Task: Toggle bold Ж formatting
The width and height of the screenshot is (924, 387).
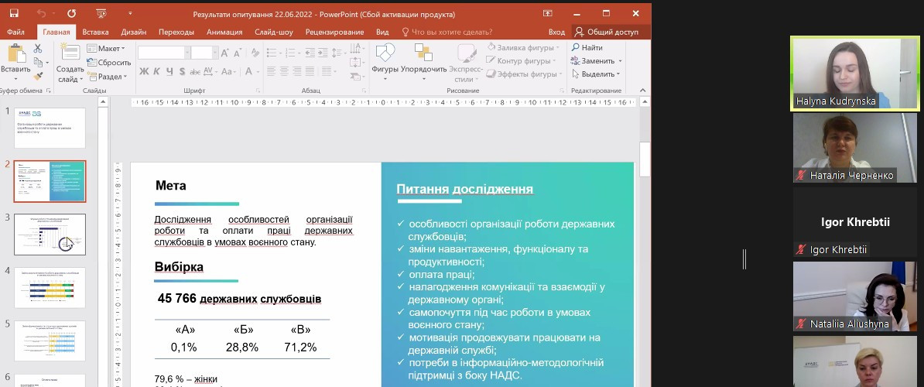Action: (144, 72)
